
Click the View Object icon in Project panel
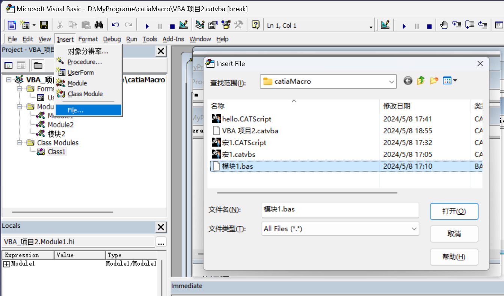click(x=21, y=66)
